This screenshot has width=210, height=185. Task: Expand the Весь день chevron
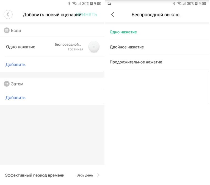[98, 175]
